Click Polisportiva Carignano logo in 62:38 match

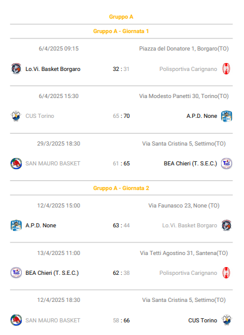[x=227, y=273]
